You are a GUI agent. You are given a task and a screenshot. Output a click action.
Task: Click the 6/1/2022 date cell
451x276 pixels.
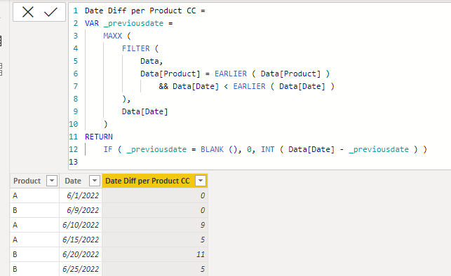coord(81,195)
